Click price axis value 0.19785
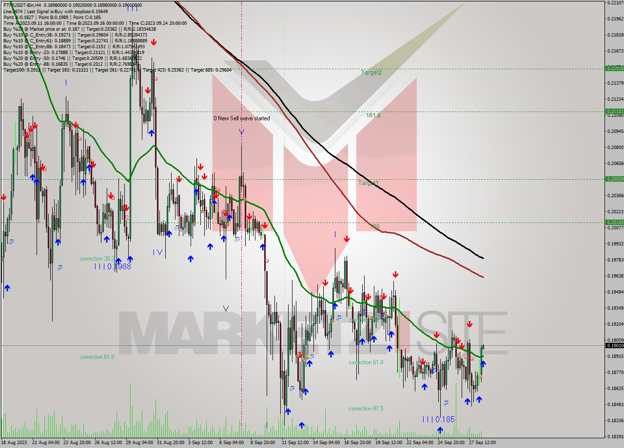This screenshot has width=624, height=448. [615, 260]
